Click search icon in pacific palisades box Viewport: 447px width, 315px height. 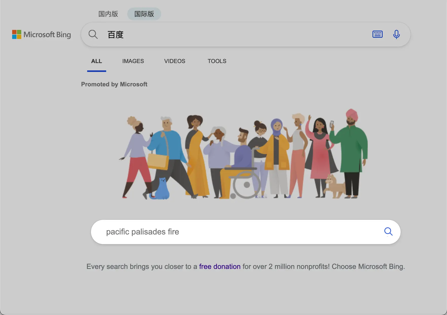388,231
